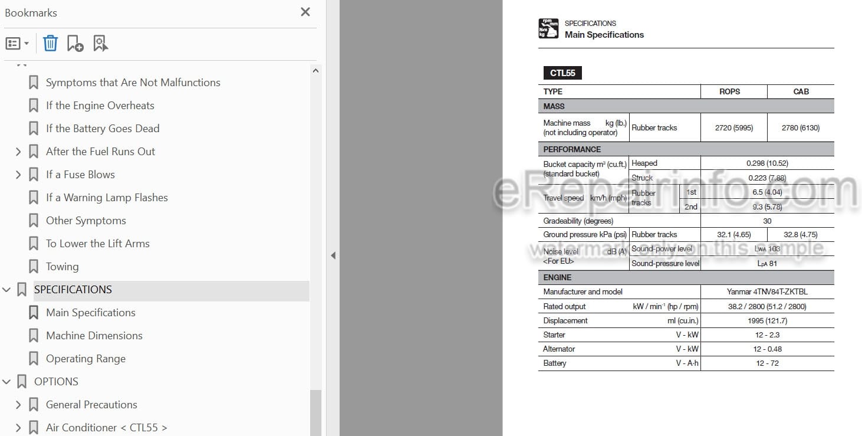The height and width of the screenshot is (436, 862).
Task: Close the Bookmarks panel
Action: [305, 12]
